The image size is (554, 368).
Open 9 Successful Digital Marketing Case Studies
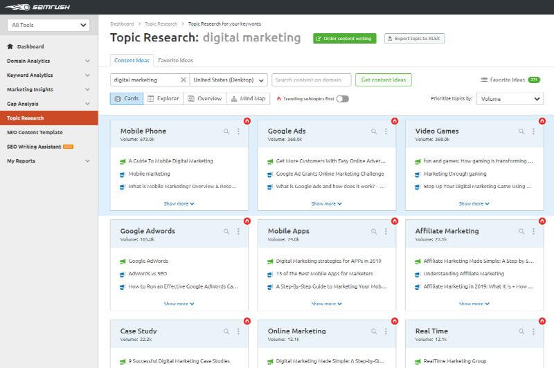point(179,361)
